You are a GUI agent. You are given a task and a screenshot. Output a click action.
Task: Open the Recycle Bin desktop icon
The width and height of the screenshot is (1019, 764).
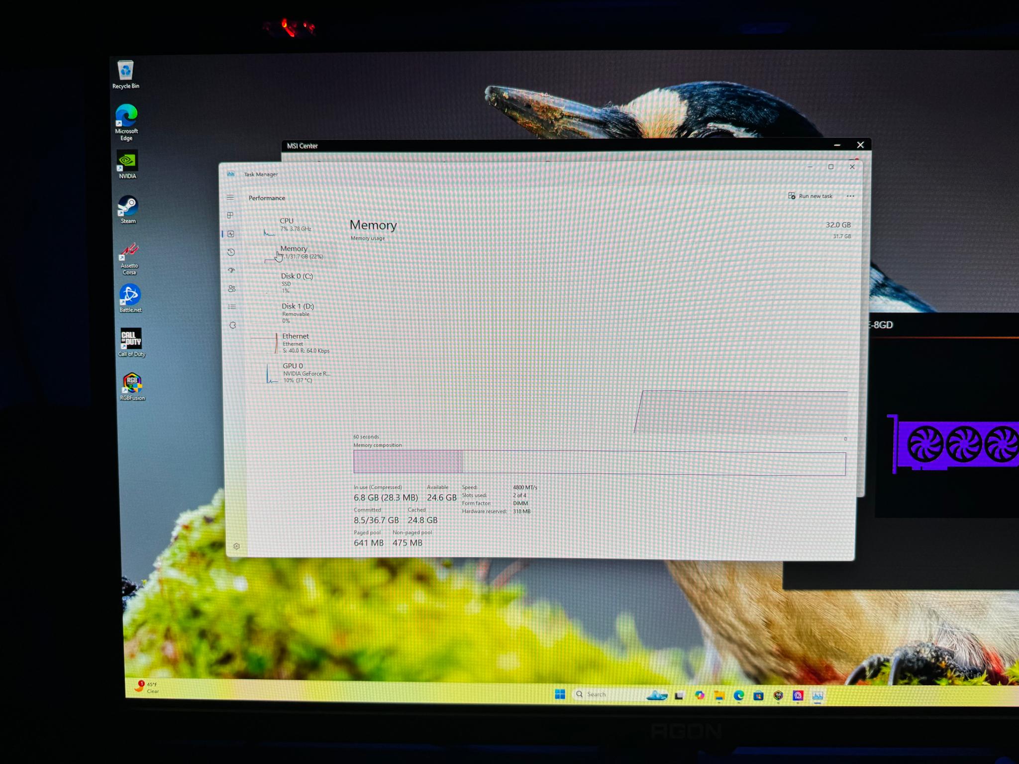click(x=125, y=75)
